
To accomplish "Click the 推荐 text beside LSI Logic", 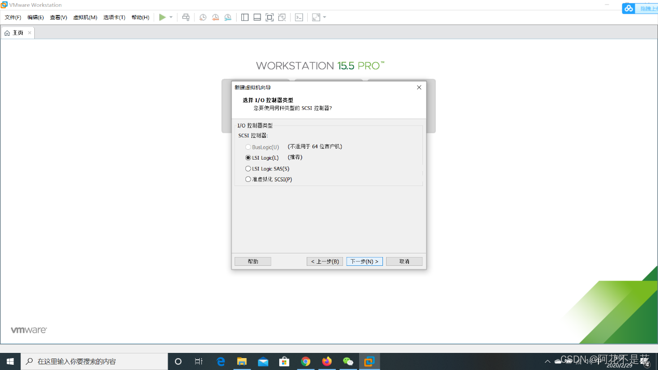I will click(295, 157).
